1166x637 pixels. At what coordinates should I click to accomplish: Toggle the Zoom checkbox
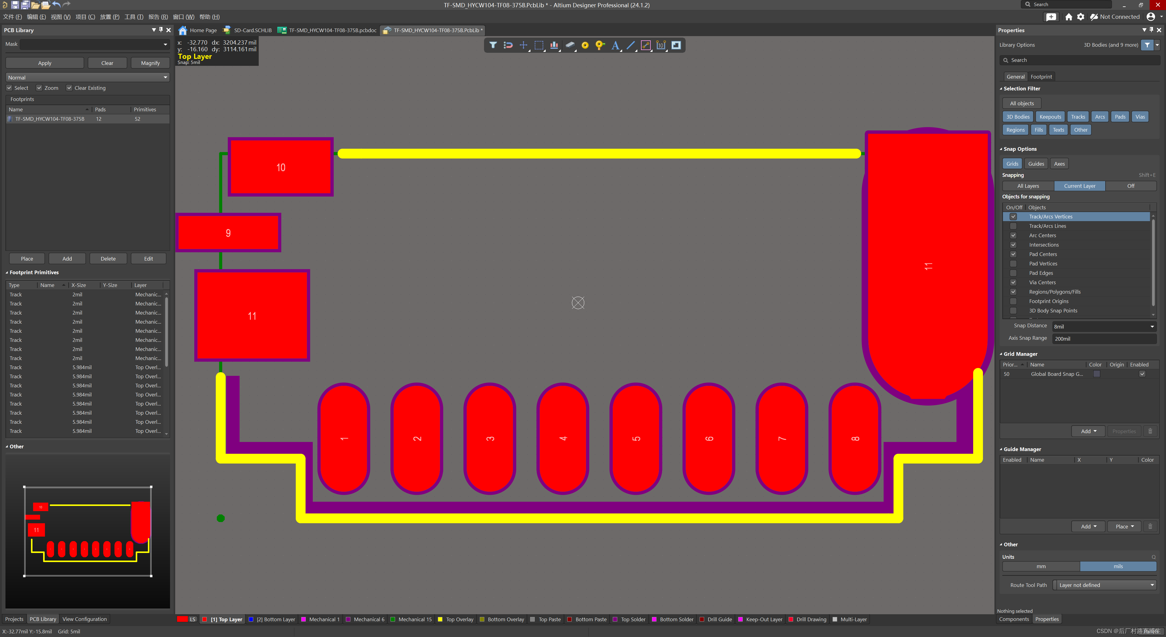(x=39, y=88)
